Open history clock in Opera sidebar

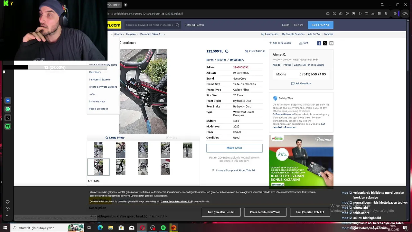tap(8, 209)
